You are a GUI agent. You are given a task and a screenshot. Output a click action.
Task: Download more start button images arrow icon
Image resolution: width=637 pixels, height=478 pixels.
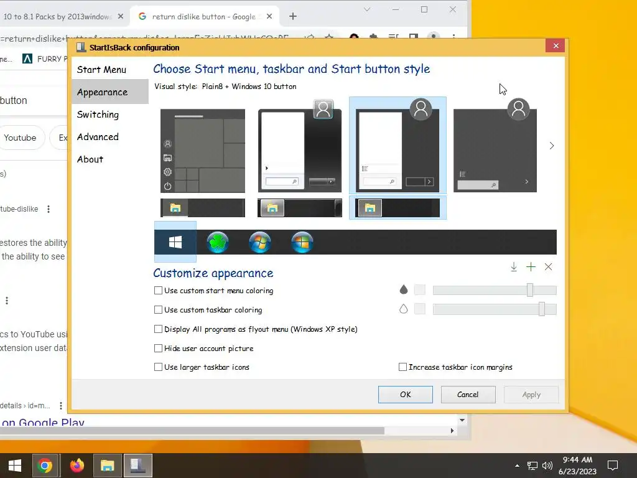click(513, 267)
